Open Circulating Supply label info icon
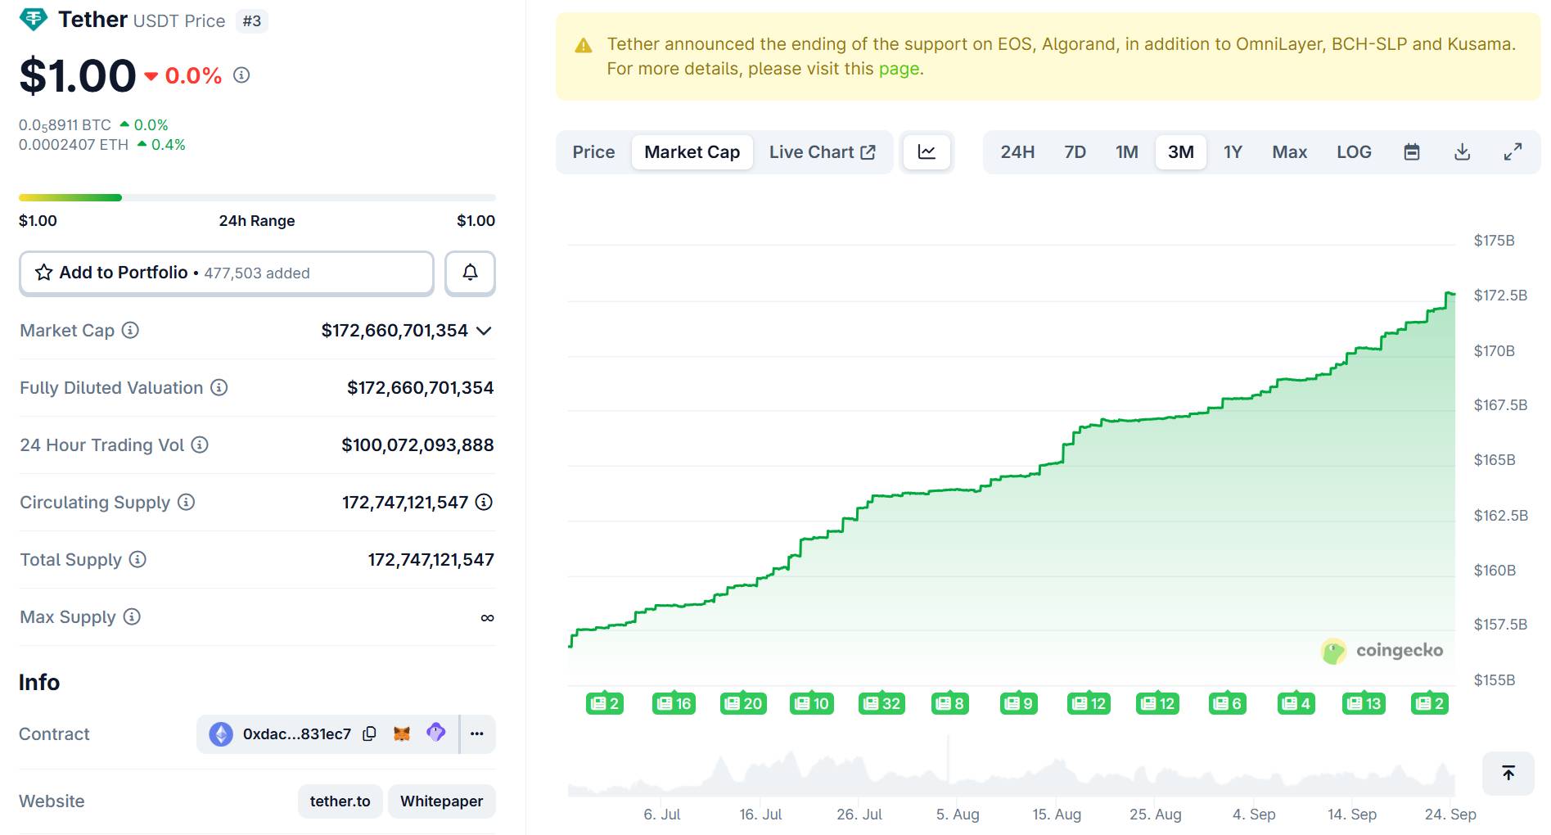This screenshot has height=835, width=1551. click(187, 502)
